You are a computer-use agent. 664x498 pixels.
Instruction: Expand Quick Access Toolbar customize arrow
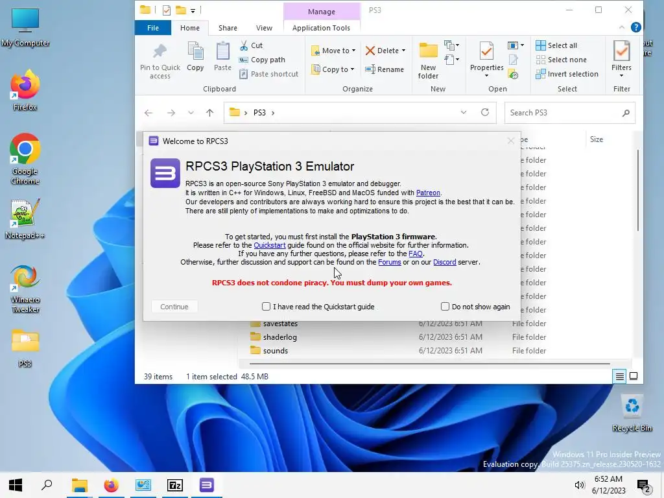(193, 10)
